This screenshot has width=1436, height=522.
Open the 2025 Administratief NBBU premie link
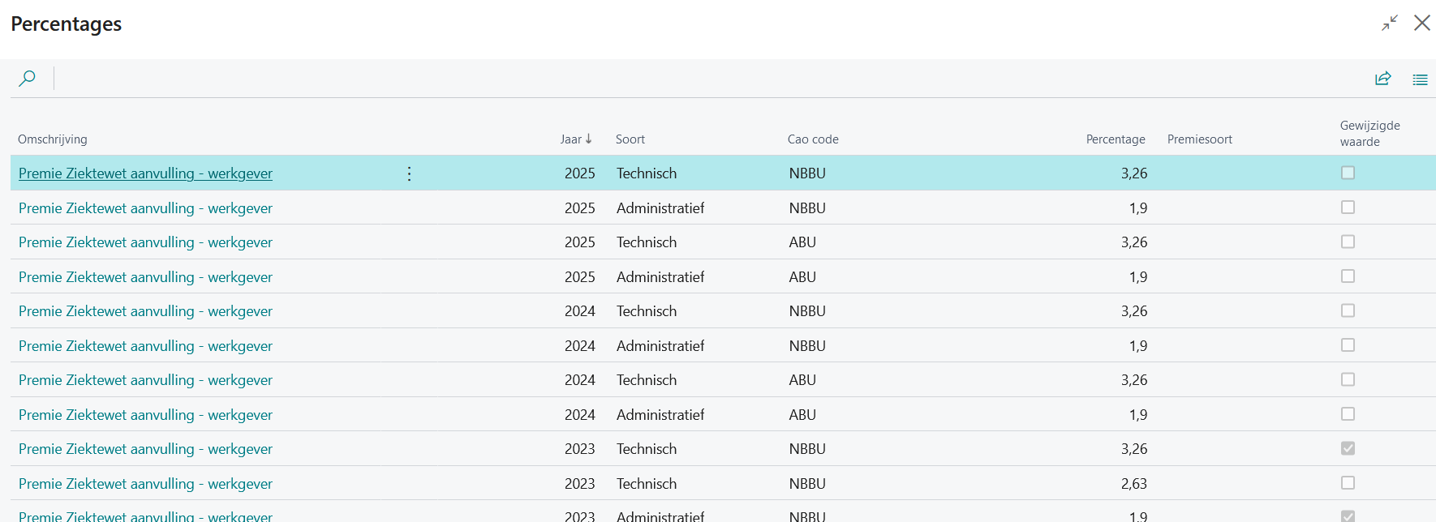(145, 208)
